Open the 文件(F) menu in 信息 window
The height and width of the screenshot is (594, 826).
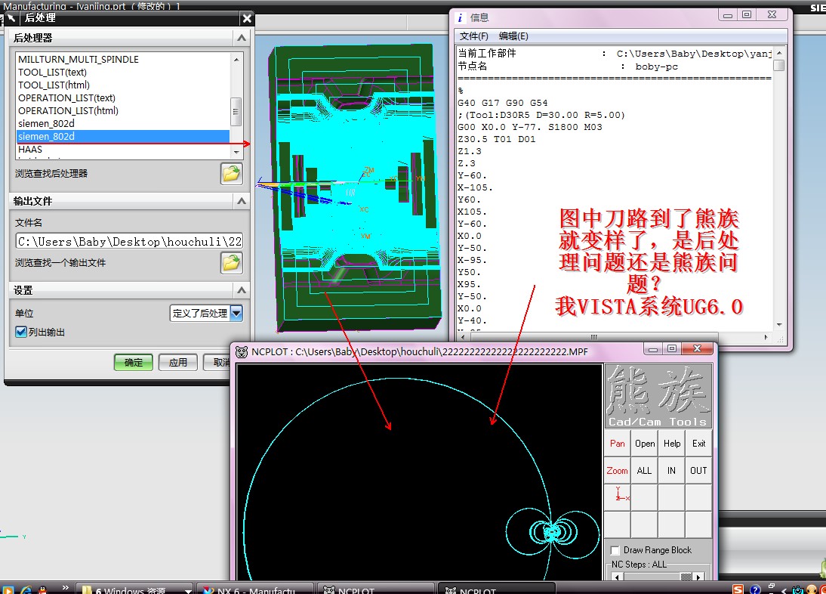point(473,36)
